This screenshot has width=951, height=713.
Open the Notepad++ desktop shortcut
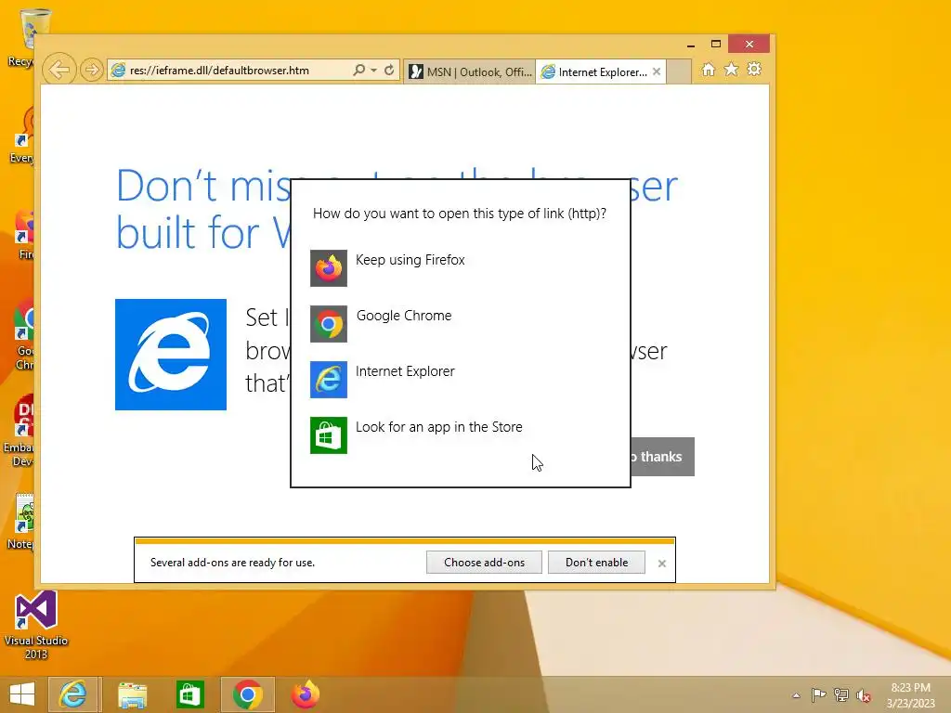[20, 522]
